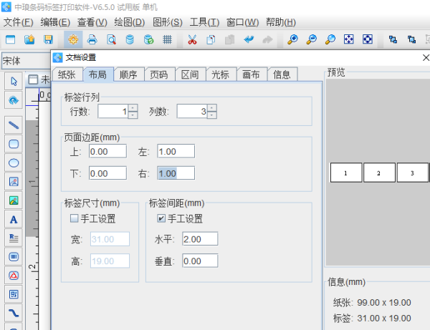This screenshot has height=330, width=430.
Task: Click the Save file toolbar icon
Action: pyautogui.click(x=49, y=39)
